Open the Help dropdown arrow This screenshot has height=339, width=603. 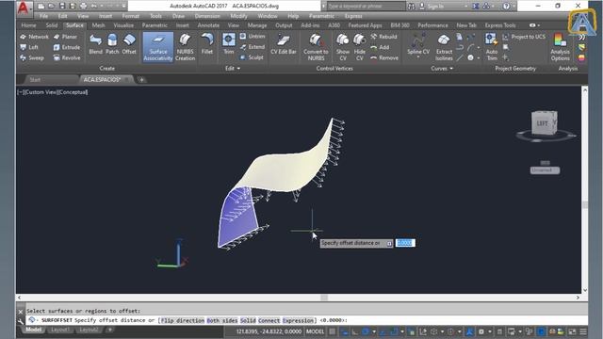pyautogui.click(x=514, y=7)
